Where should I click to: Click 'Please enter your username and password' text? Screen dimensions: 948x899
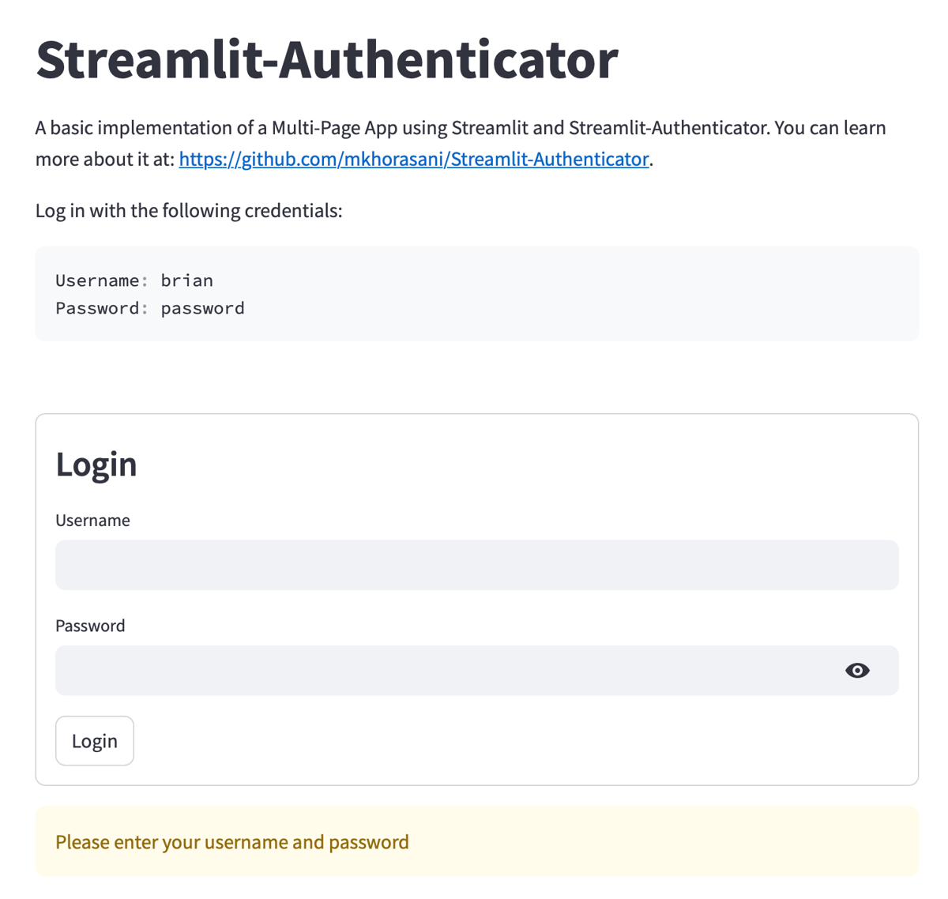(x=231, y=841)
